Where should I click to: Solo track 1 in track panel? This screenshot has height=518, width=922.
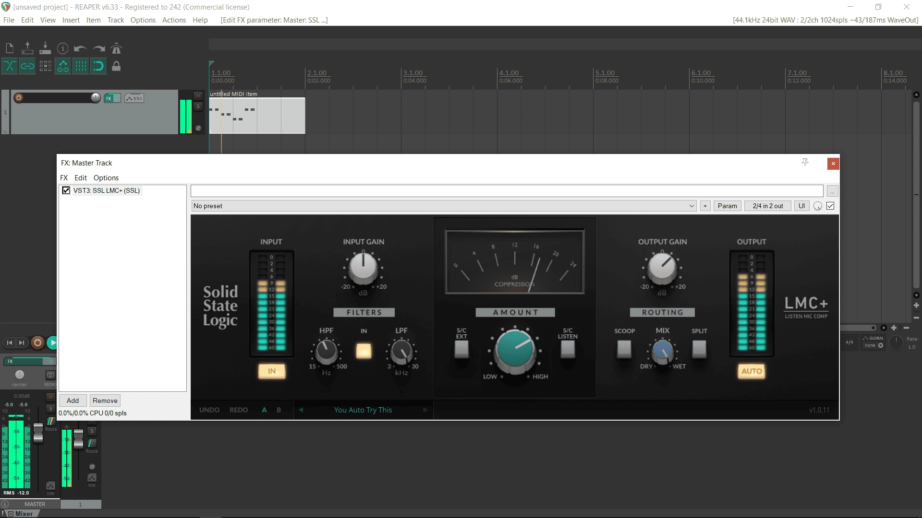pos(198,106)
